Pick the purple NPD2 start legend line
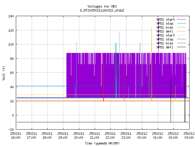 point(182,19)
